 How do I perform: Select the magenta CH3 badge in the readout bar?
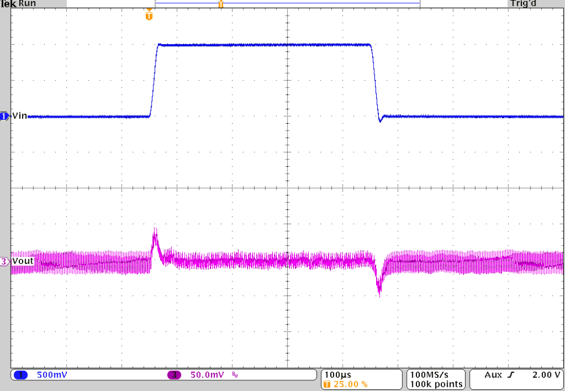175,375
